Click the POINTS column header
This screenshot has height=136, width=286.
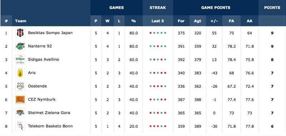point(272,7)
